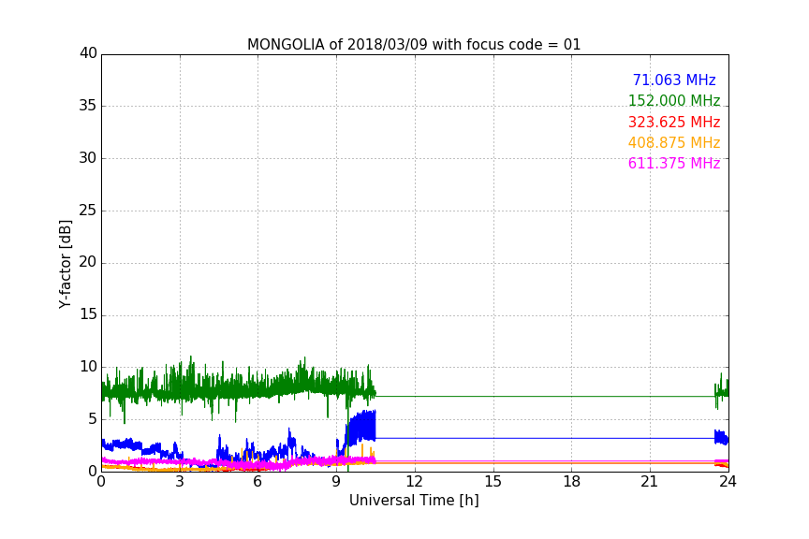
Task: Click the flat green 152 MHz line
Action: [x=545, y=396]
